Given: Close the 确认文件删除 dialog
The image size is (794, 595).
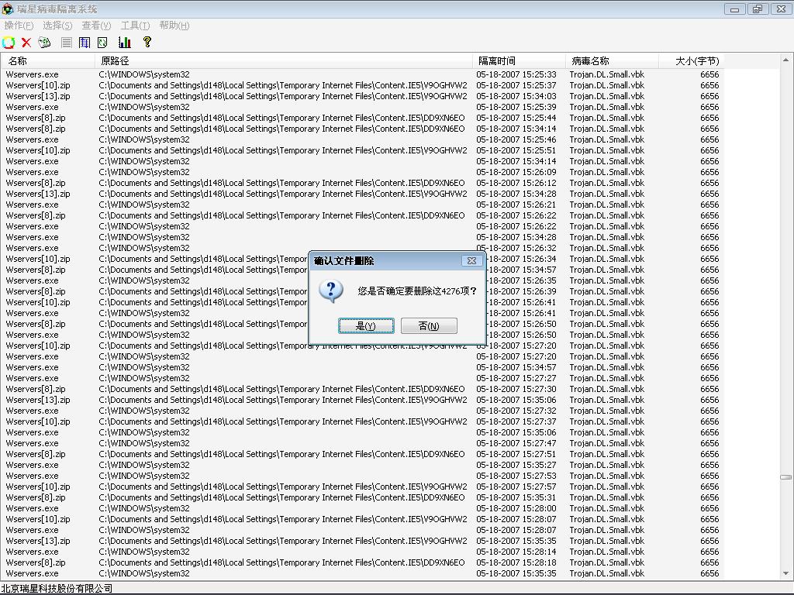Looking at the screenshot, I should tap(471, 260).
